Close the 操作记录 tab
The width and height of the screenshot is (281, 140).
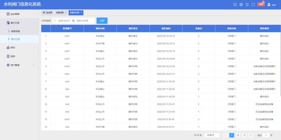pyautogui.click(x=81, y=13)
